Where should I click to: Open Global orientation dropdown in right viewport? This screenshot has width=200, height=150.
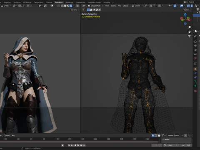pos(137,6)
